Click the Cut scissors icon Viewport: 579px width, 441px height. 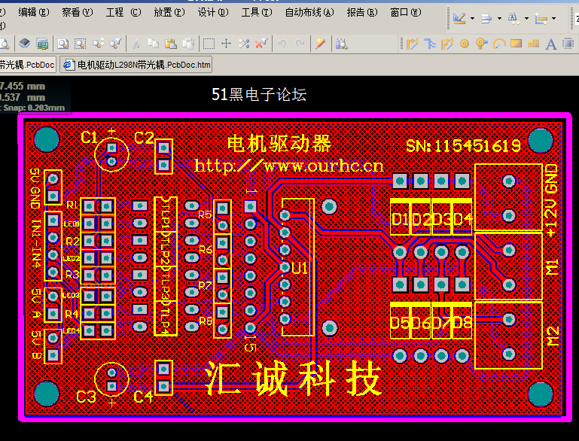[x=136, y=44]
